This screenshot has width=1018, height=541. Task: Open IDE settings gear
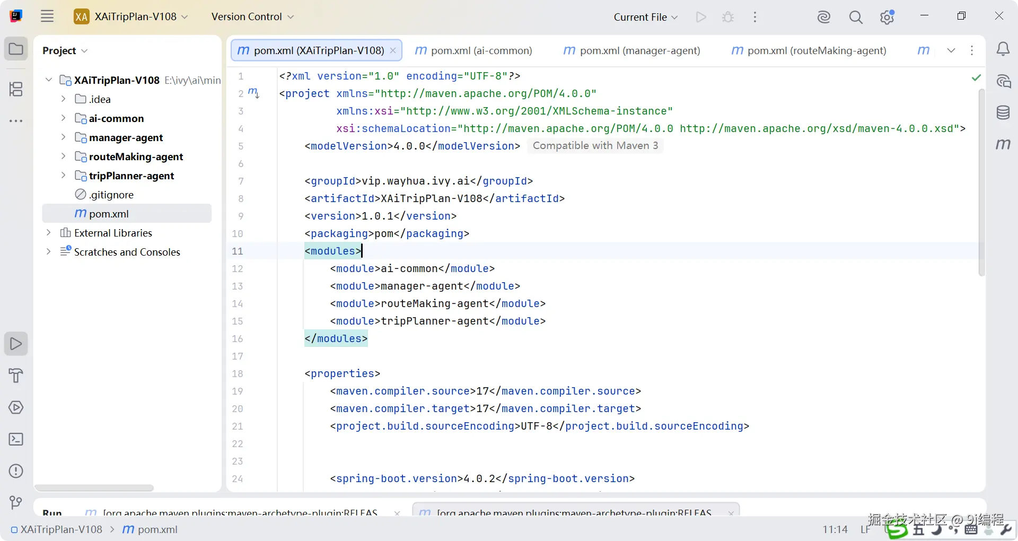[887, 17]
